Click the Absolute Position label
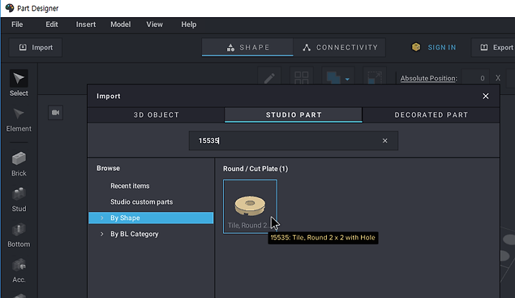The image size is (515, 298). (428, 79)
